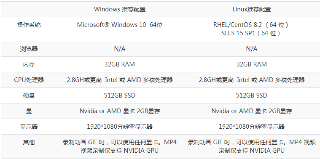
Task: Click the Windows 推荐配置 column header
Action: coord(120,9)
